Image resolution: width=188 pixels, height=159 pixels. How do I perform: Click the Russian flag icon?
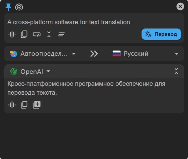coord(117,54)
